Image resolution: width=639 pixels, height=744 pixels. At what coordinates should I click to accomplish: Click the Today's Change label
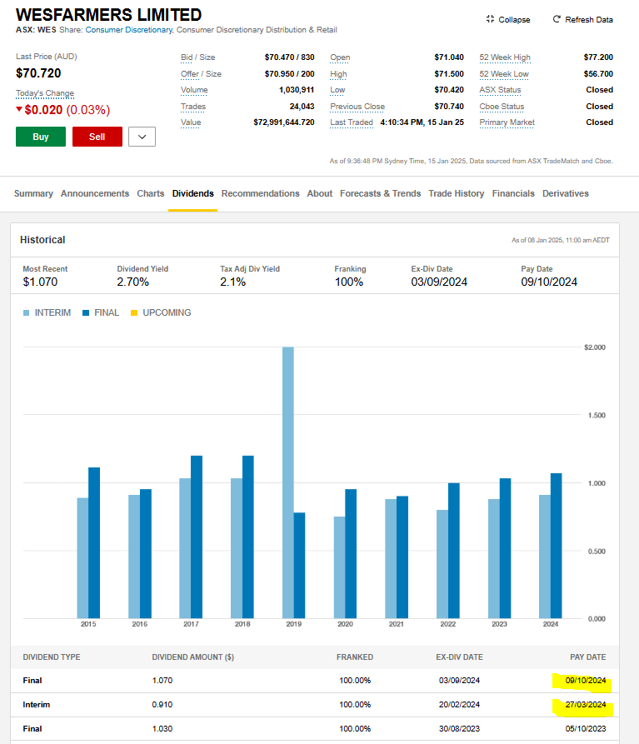tap(45, 93)
